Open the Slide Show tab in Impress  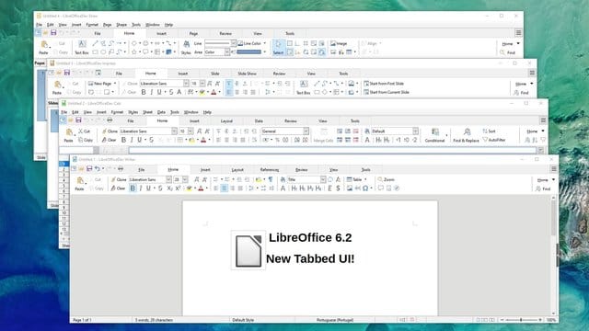(248, 74)
